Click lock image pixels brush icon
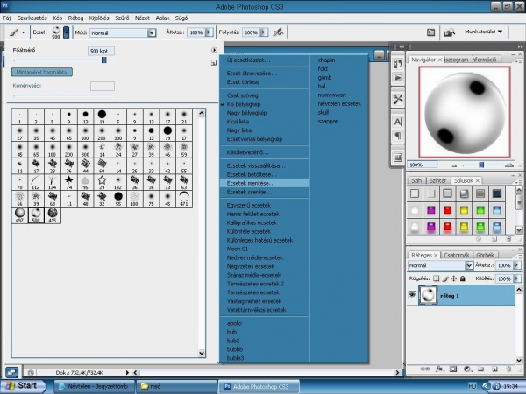The height and width of the screenshot is (394, 526). click(x=445, y=278)
